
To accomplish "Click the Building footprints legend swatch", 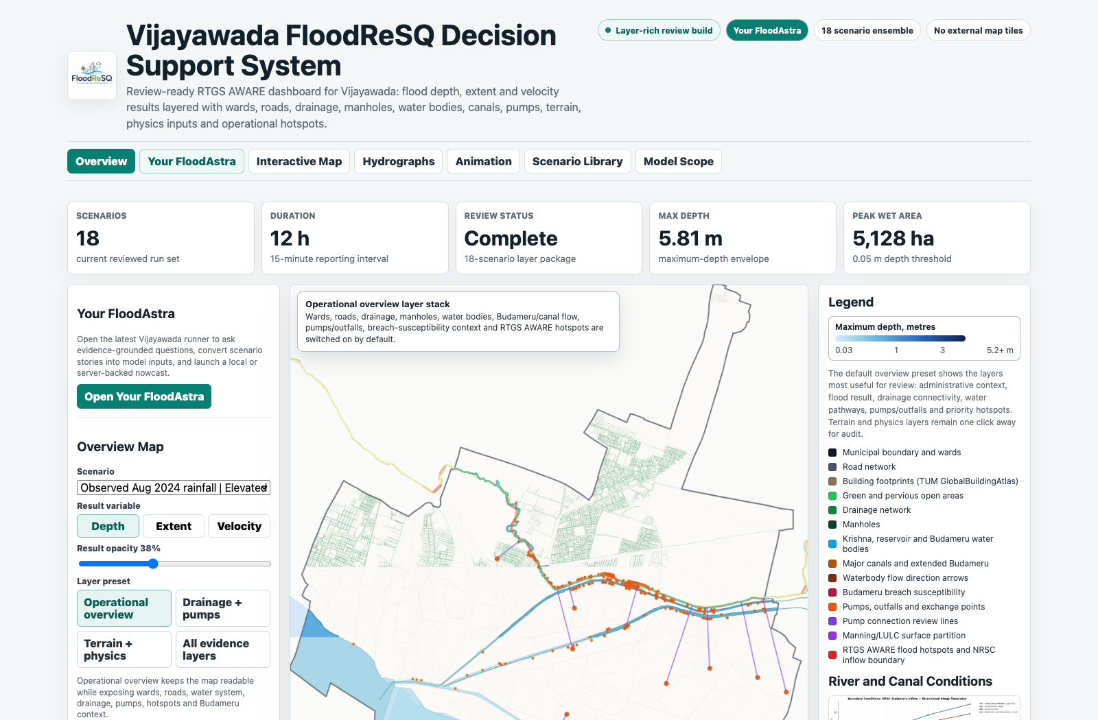I will (832, 481).
